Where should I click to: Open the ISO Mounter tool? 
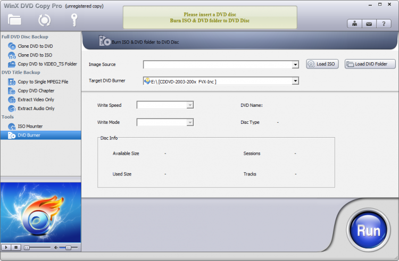click(30, 127)
